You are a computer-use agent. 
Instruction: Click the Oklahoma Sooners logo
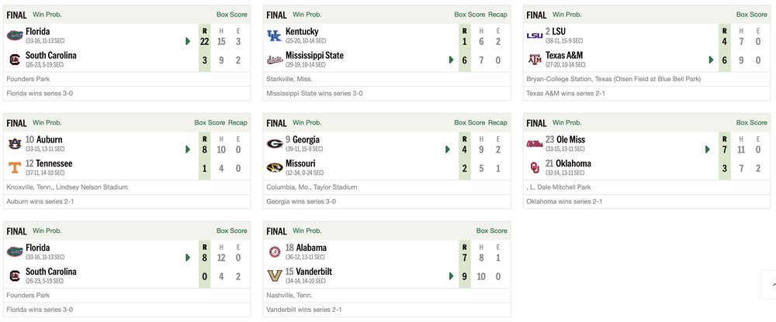[x=535, y=167]
